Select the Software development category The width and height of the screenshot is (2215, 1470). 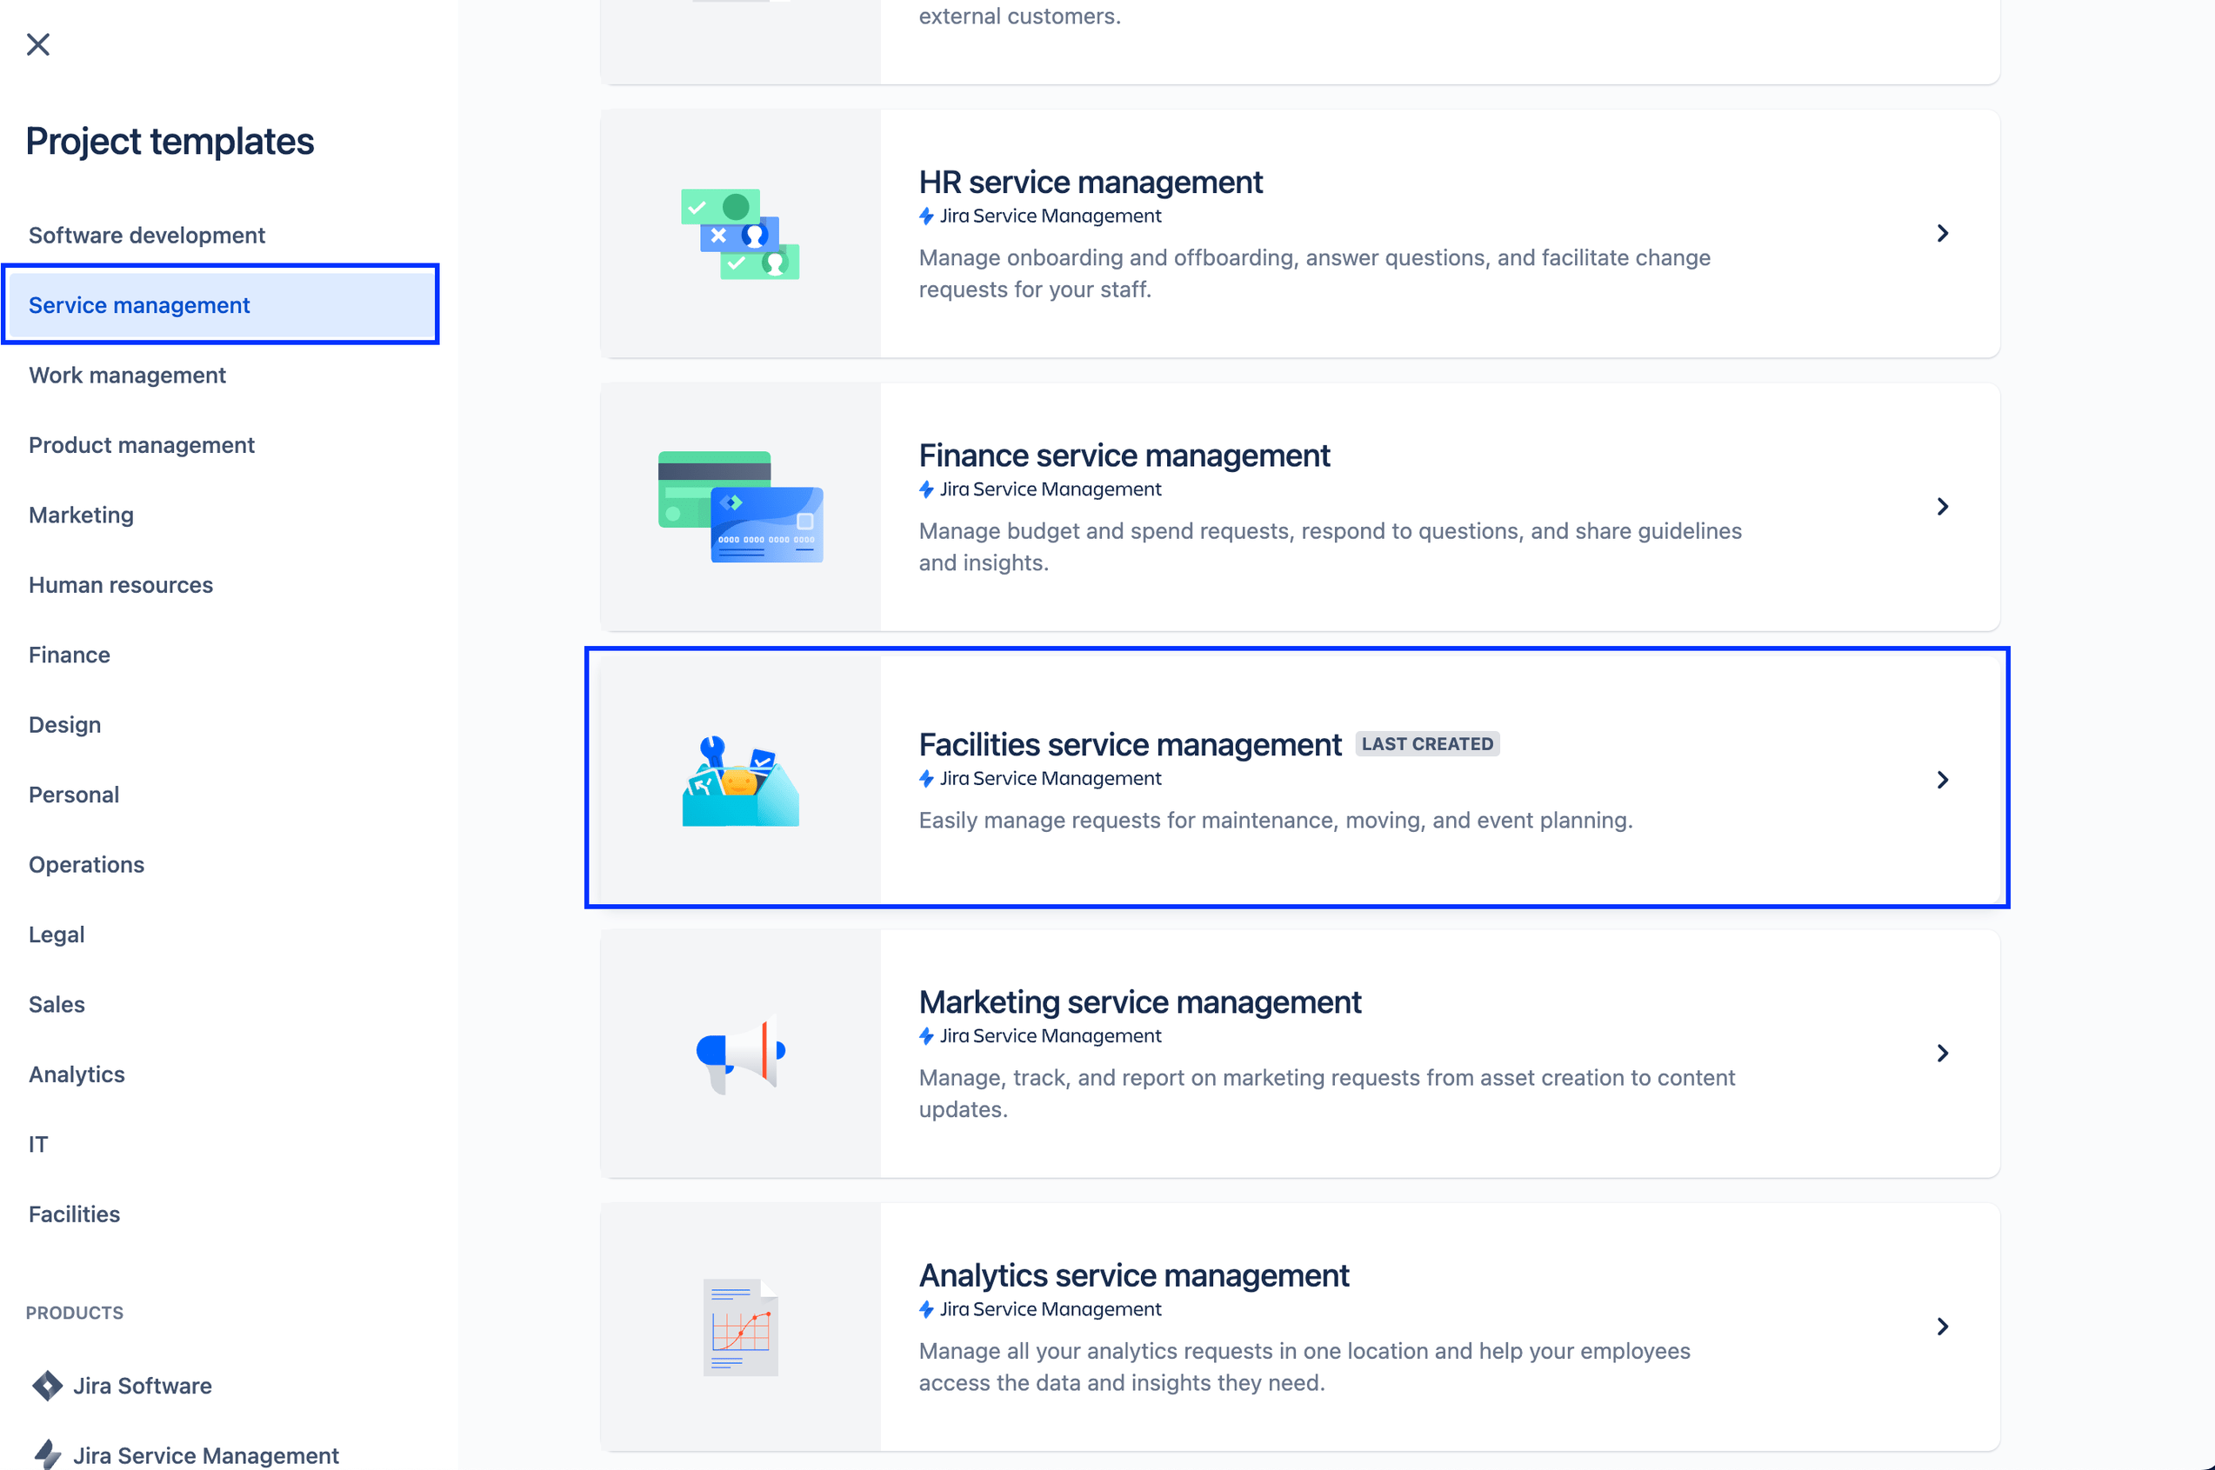click(146, 235)
